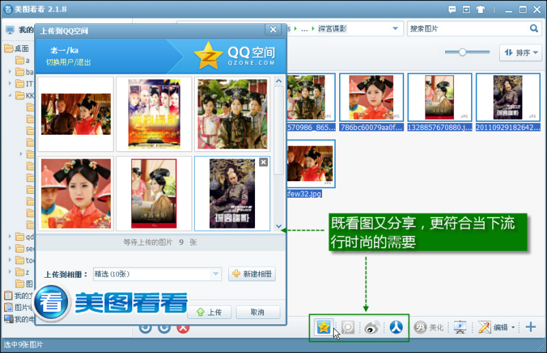Image resolution: width=547 pixels, height=353 pixels.
Task: Expand the path bar dropdown arrow
Action: (x=395, y=29)
